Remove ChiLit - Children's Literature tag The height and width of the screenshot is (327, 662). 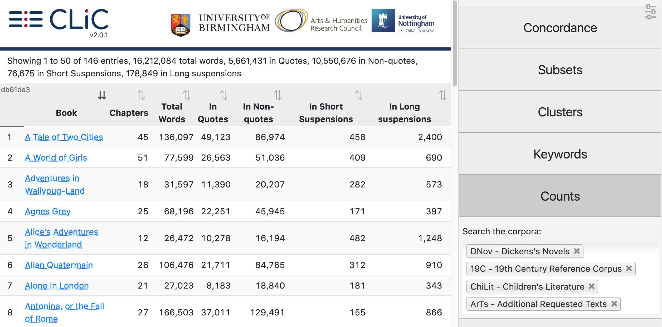click(591, 286)
